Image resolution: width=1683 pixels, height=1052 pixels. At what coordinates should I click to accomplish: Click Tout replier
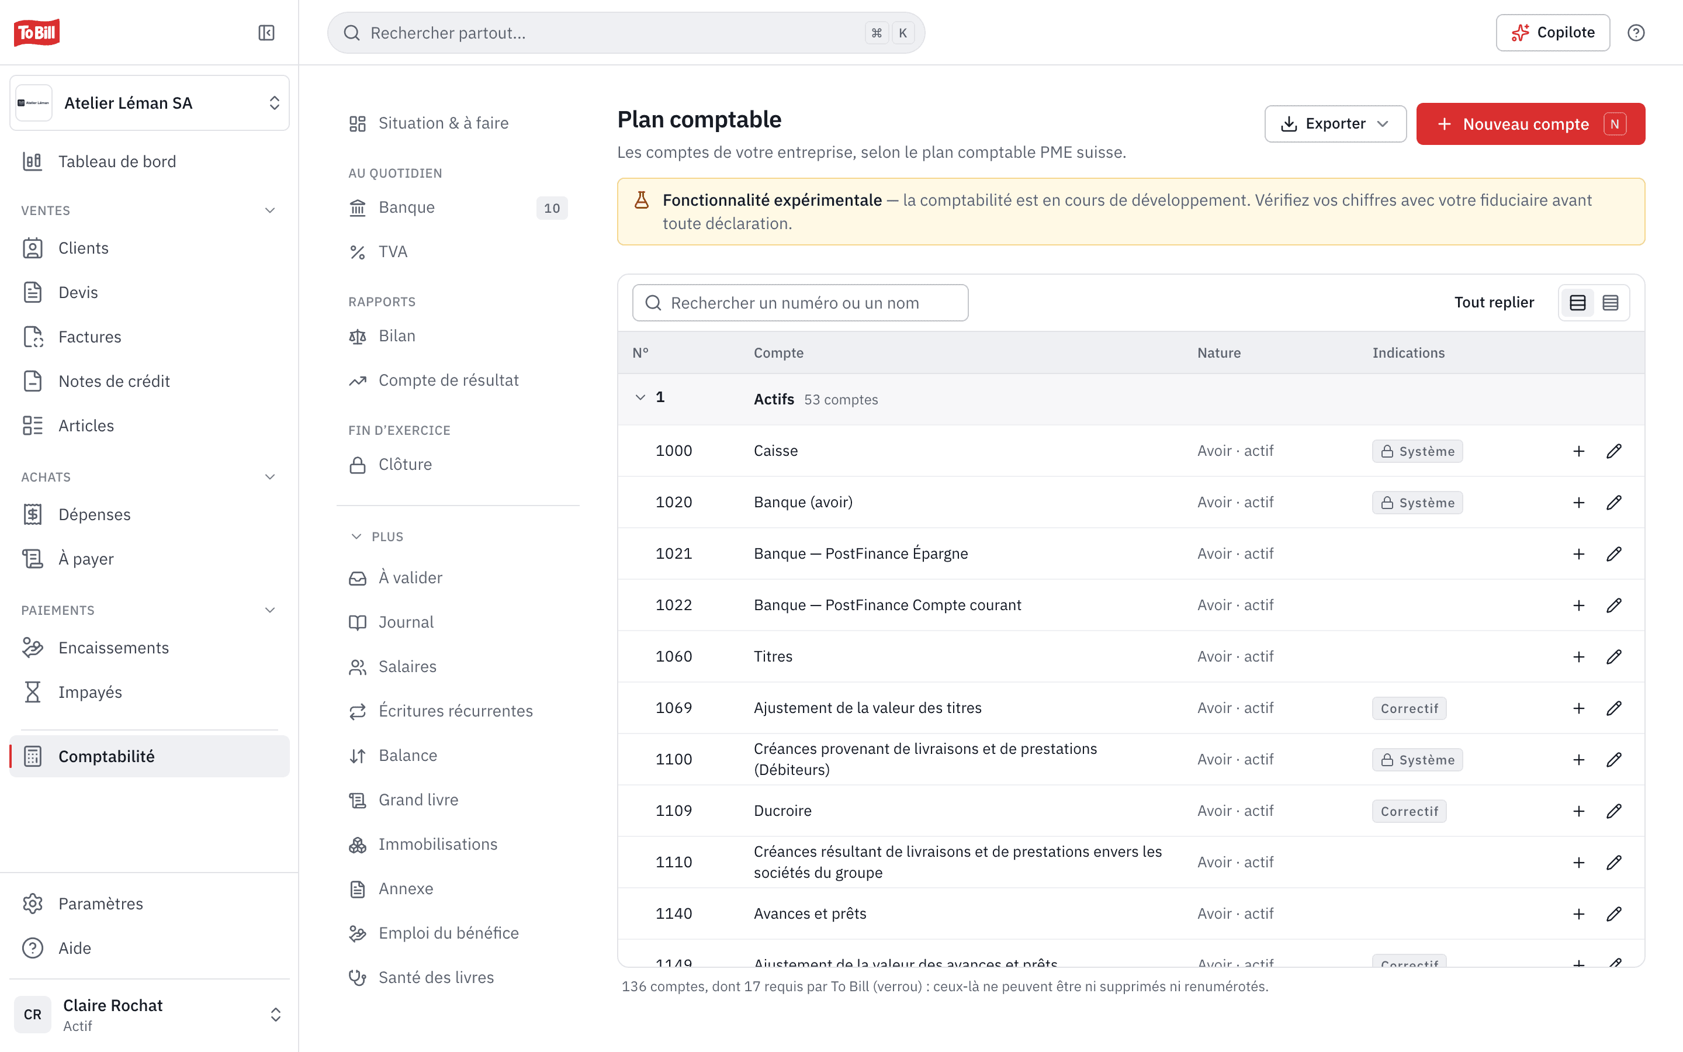pos(1494,303)
